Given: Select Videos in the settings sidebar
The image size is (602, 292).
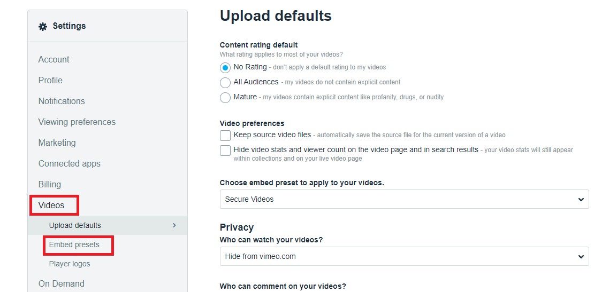Looking at the screenshot, I should pyautogui.click(x=51, y=206).
